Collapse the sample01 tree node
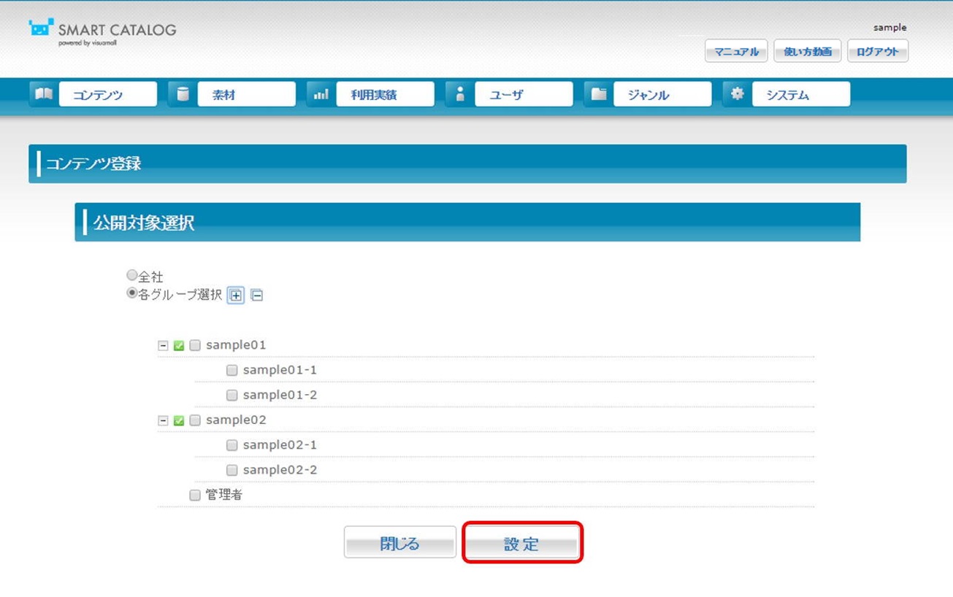953x597 pixels. click(164, 346)
